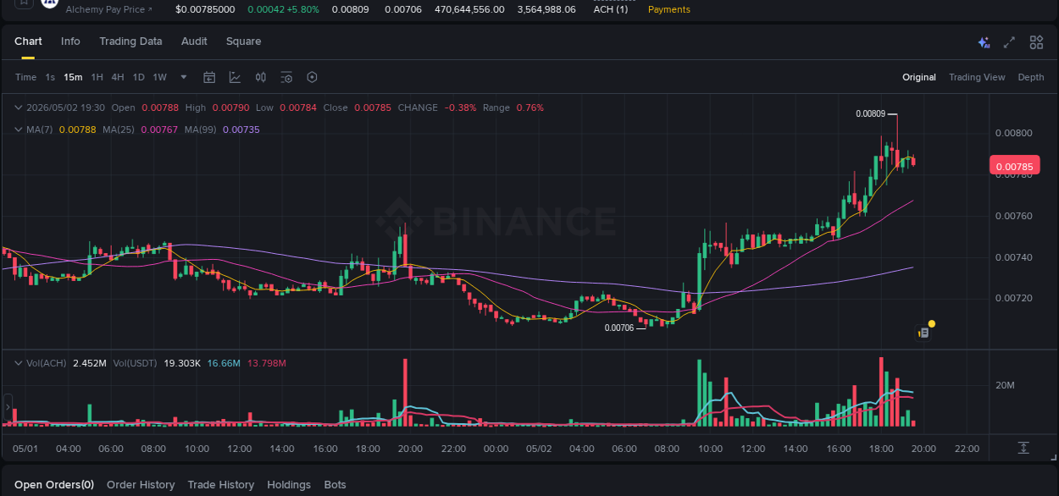Open the calendar date jump icon
This screenshot has height=496, width=1059.
pos(209,77)
